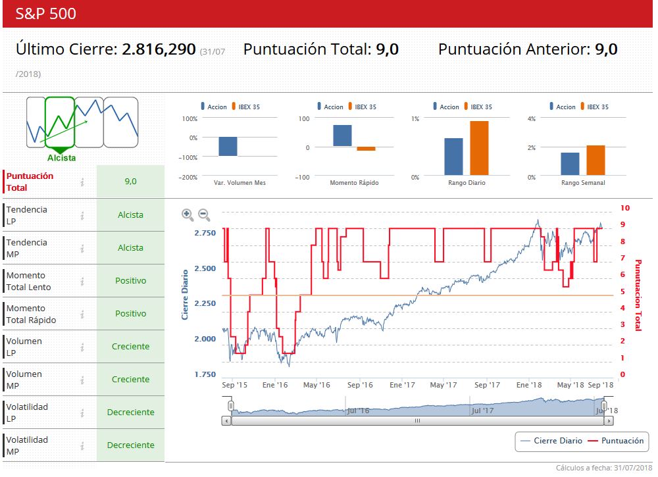Image resolution: width=658 pixels, height=477 pixels.
Task: Open info icon for Tendencia MP
Action: [x=82, y=248]
